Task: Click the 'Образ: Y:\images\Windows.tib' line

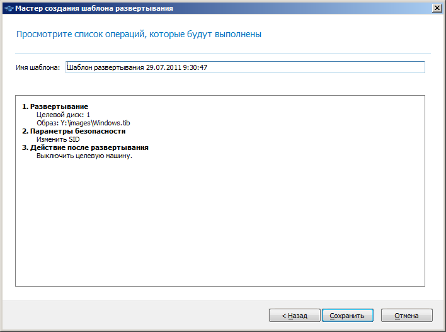Action: (83, 123)
